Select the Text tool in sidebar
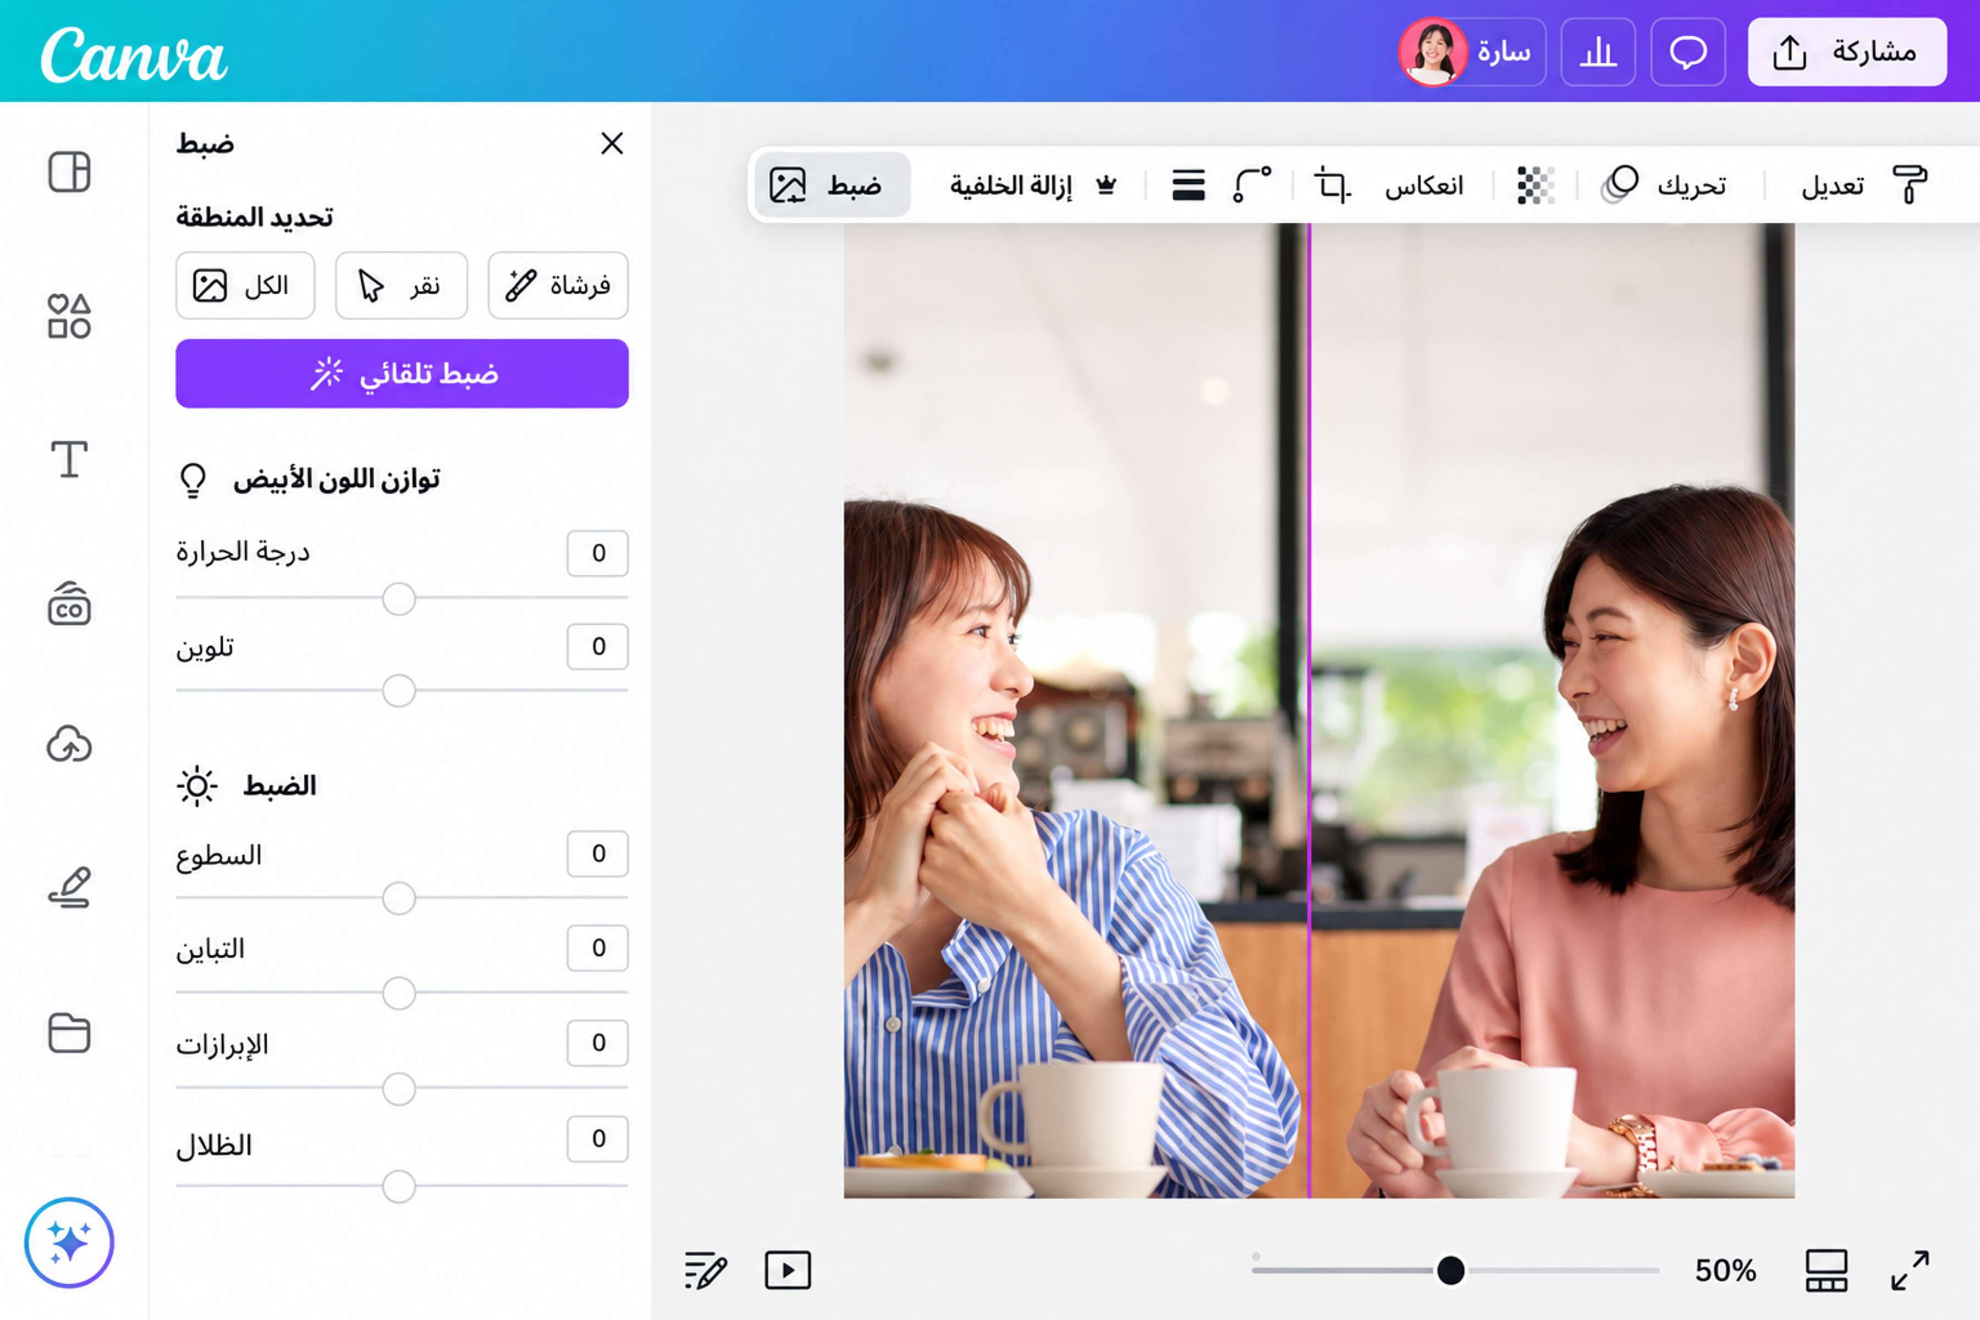 (69, 459)
